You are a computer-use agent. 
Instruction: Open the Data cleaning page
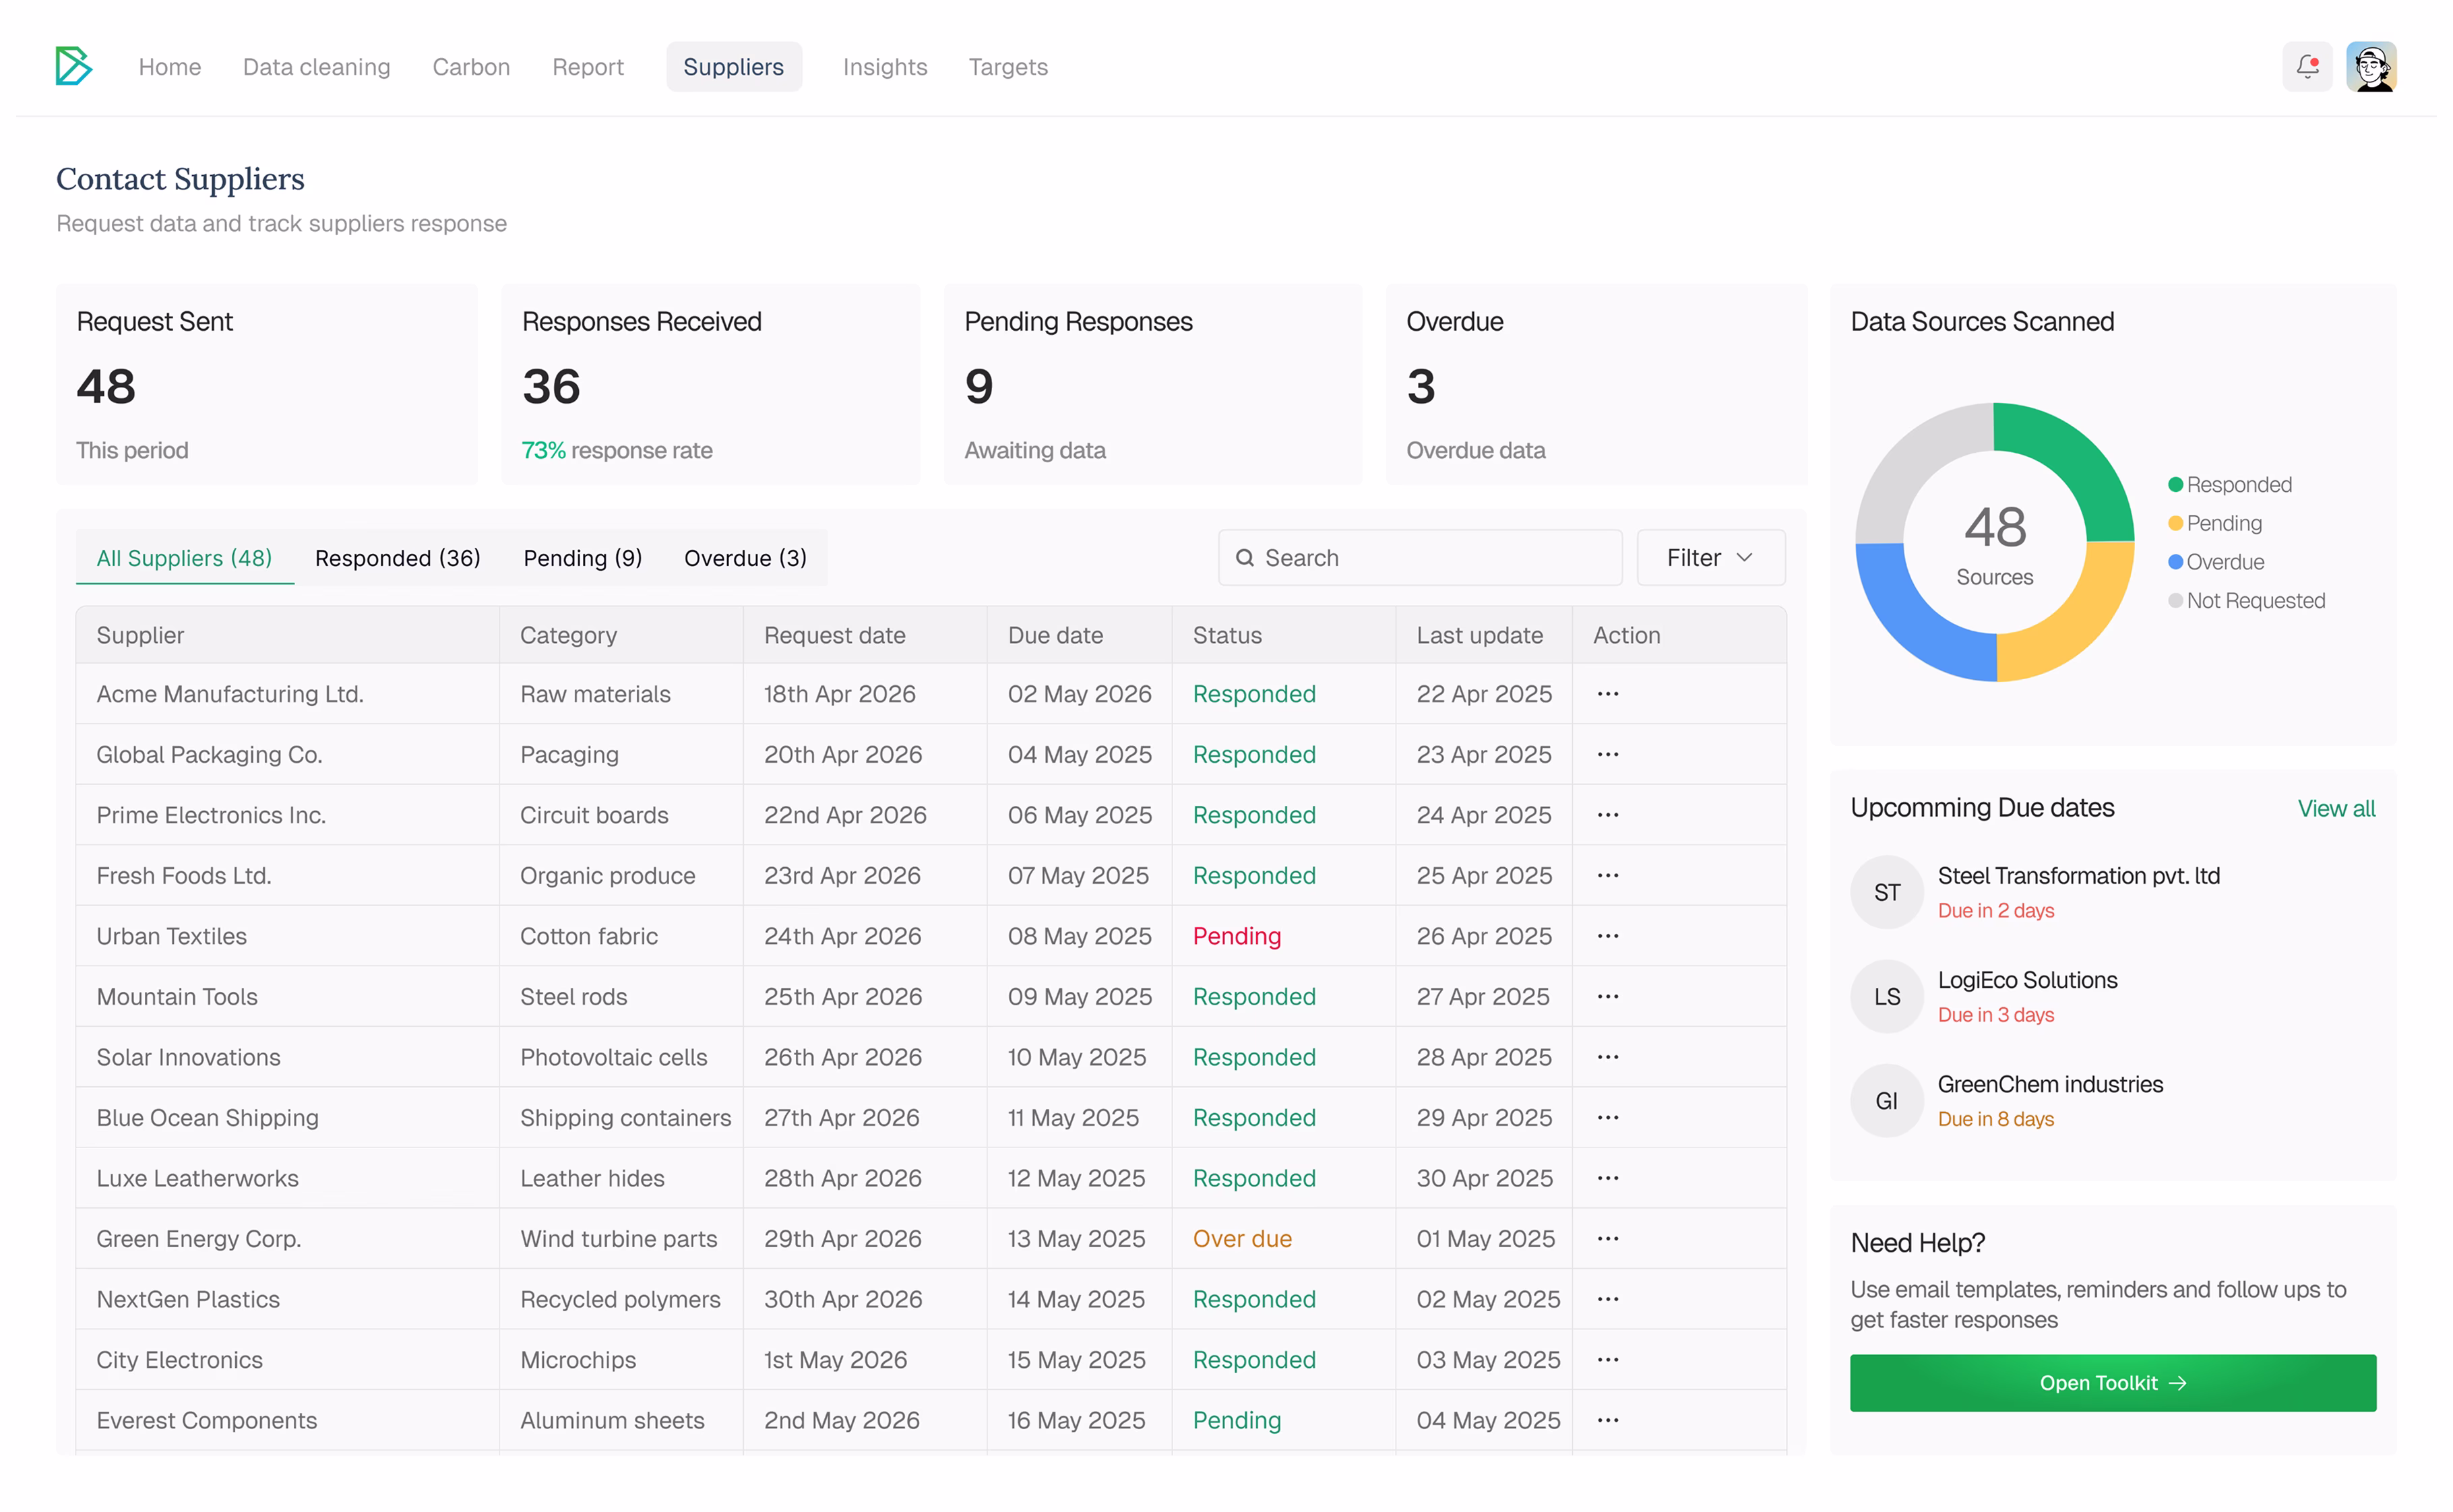(316, 66)
